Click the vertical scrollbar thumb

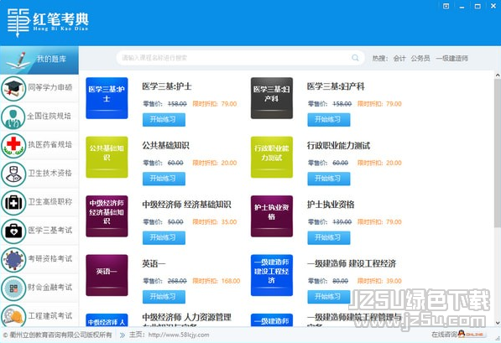[x=498, y=153]
